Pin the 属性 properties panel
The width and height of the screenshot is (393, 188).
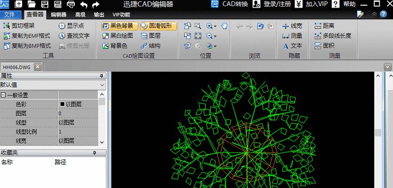click(102, 76)
